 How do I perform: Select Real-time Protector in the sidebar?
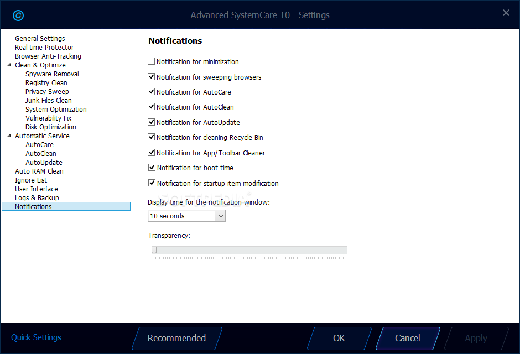[44, 48]
